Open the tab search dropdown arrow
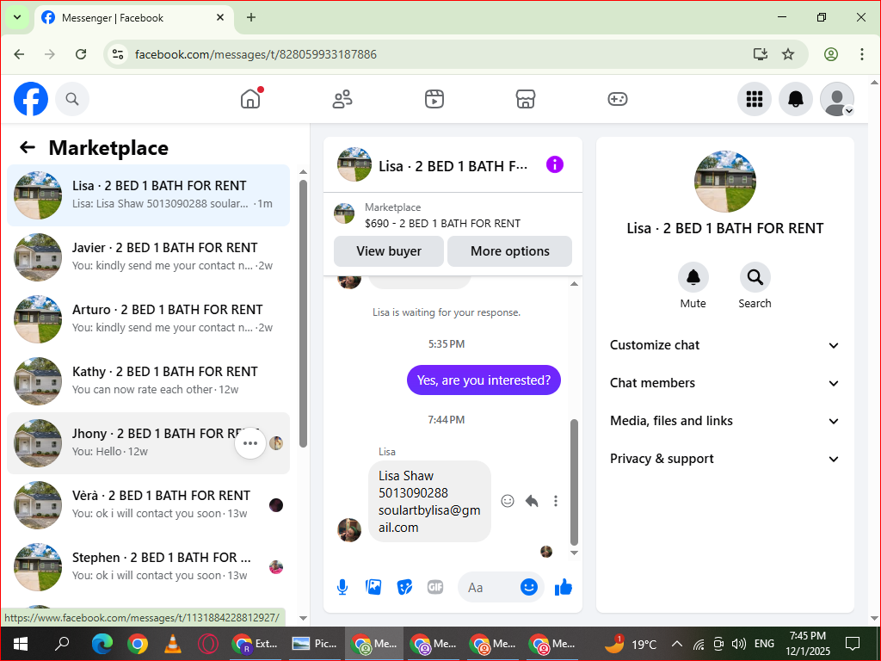881x661 pixels. tap(17, 17)
